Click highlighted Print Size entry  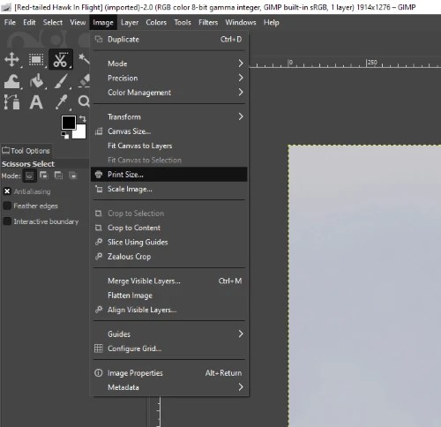(x=168, y=175)
